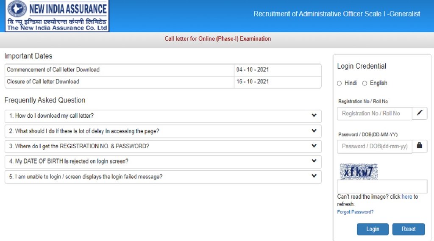Click the pencil icon beside Registration No field
Viewport: 434px width, 241px height.
420,113
